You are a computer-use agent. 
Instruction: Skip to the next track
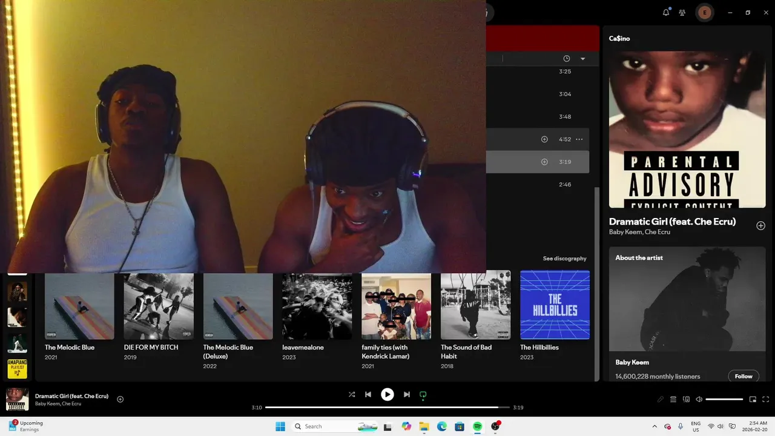coord(407,394)
